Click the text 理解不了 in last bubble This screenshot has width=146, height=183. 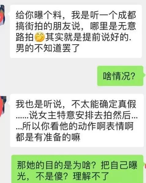pos(91,176)
